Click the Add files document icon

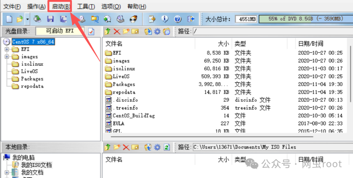(152, 19)
